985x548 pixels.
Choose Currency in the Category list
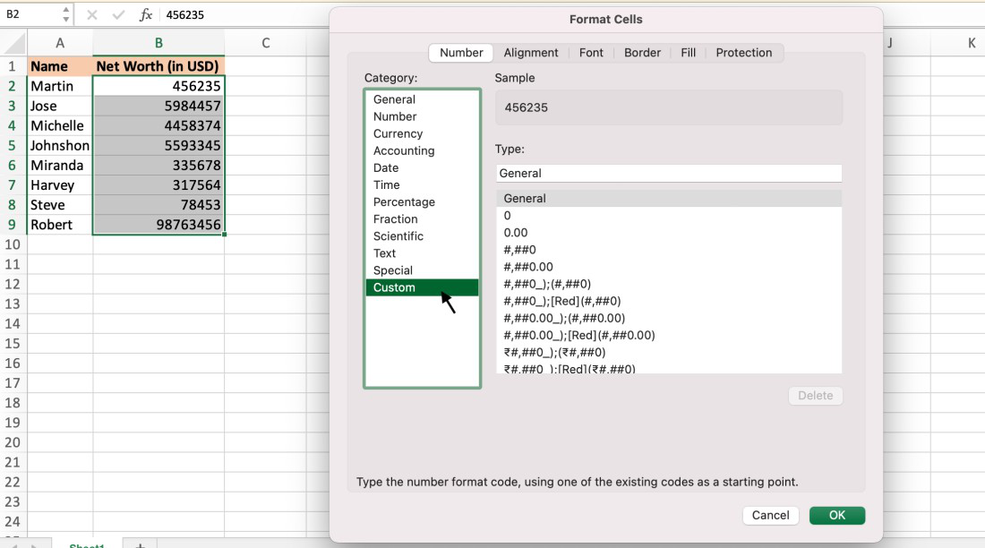pyautogui.click(x=398, y=133)
